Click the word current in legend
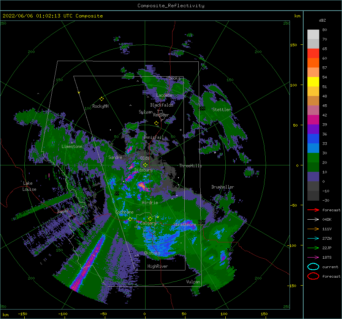The width and height of the screenshot is (342, 319). point(330,267)
